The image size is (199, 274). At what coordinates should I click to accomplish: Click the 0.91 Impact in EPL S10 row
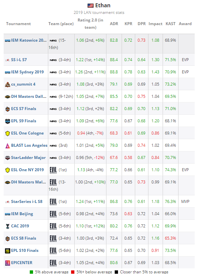click(155, 251)
